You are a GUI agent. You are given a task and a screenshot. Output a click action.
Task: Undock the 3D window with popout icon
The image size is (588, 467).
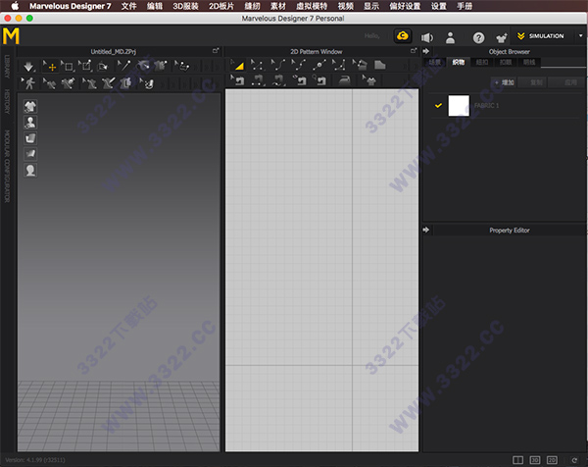tap(216, 50)
